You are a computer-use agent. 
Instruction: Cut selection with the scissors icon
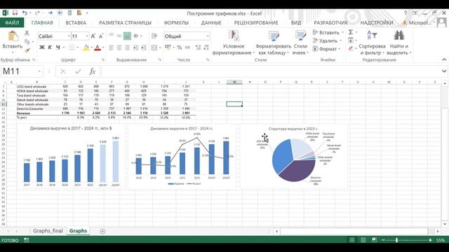point(27,33)
